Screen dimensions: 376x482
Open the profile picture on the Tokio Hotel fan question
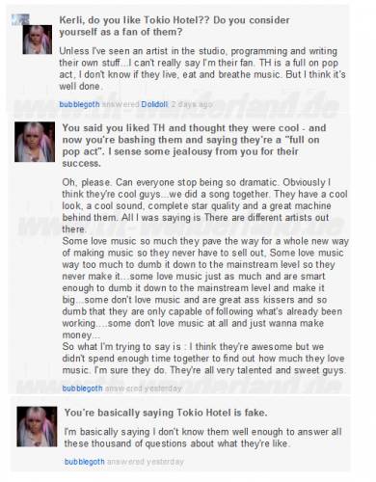pyautogui.click(x=38, y=40)
